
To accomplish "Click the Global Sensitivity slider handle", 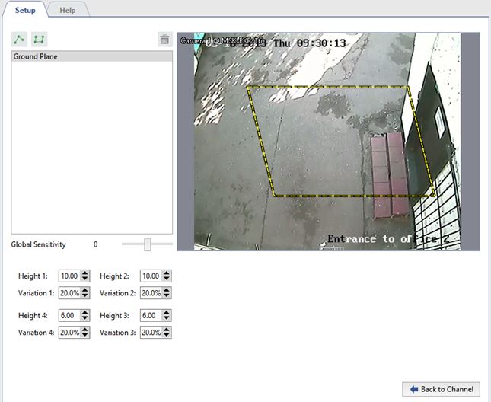I will coord(148,244).
